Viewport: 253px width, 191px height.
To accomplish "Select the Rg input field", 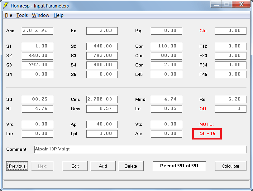I will click(x=166, y=31).
